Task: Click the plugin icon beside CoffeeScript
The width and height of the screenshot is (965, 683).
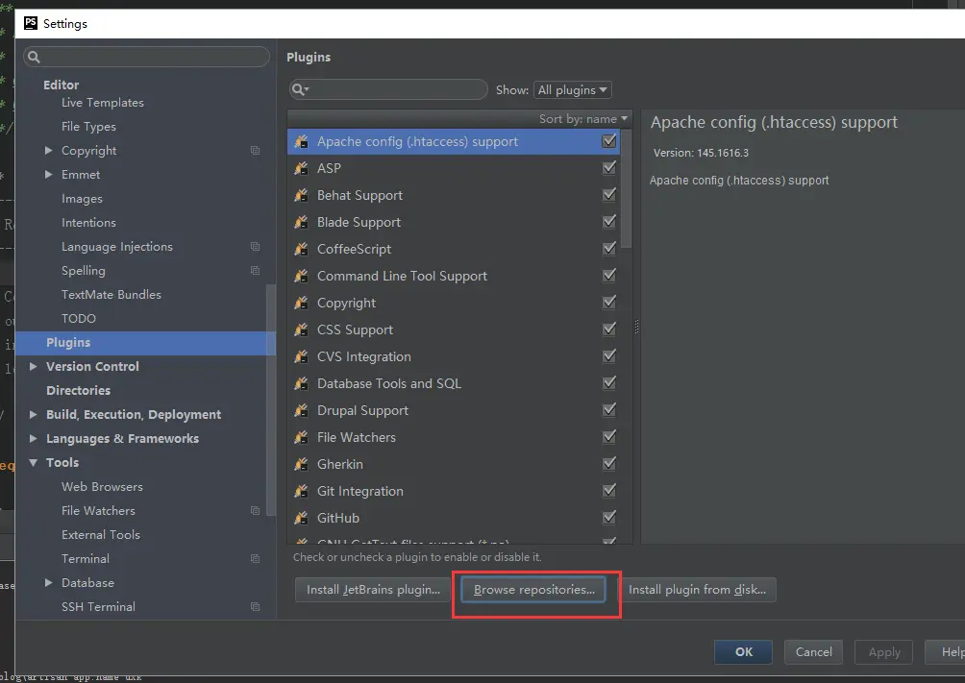Action: 301,249
